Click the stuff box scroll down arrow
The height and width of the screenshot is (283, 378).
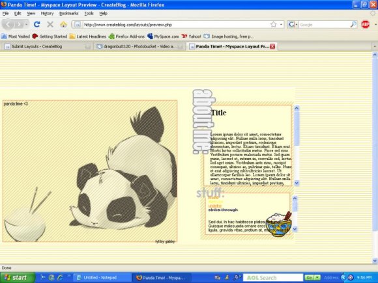pyautogui.click(x=295, y=229)
